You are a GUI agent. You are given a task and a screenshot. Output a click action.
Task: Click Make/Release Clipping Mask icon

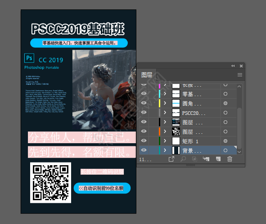pyautogui.click(x=194, y=159)
